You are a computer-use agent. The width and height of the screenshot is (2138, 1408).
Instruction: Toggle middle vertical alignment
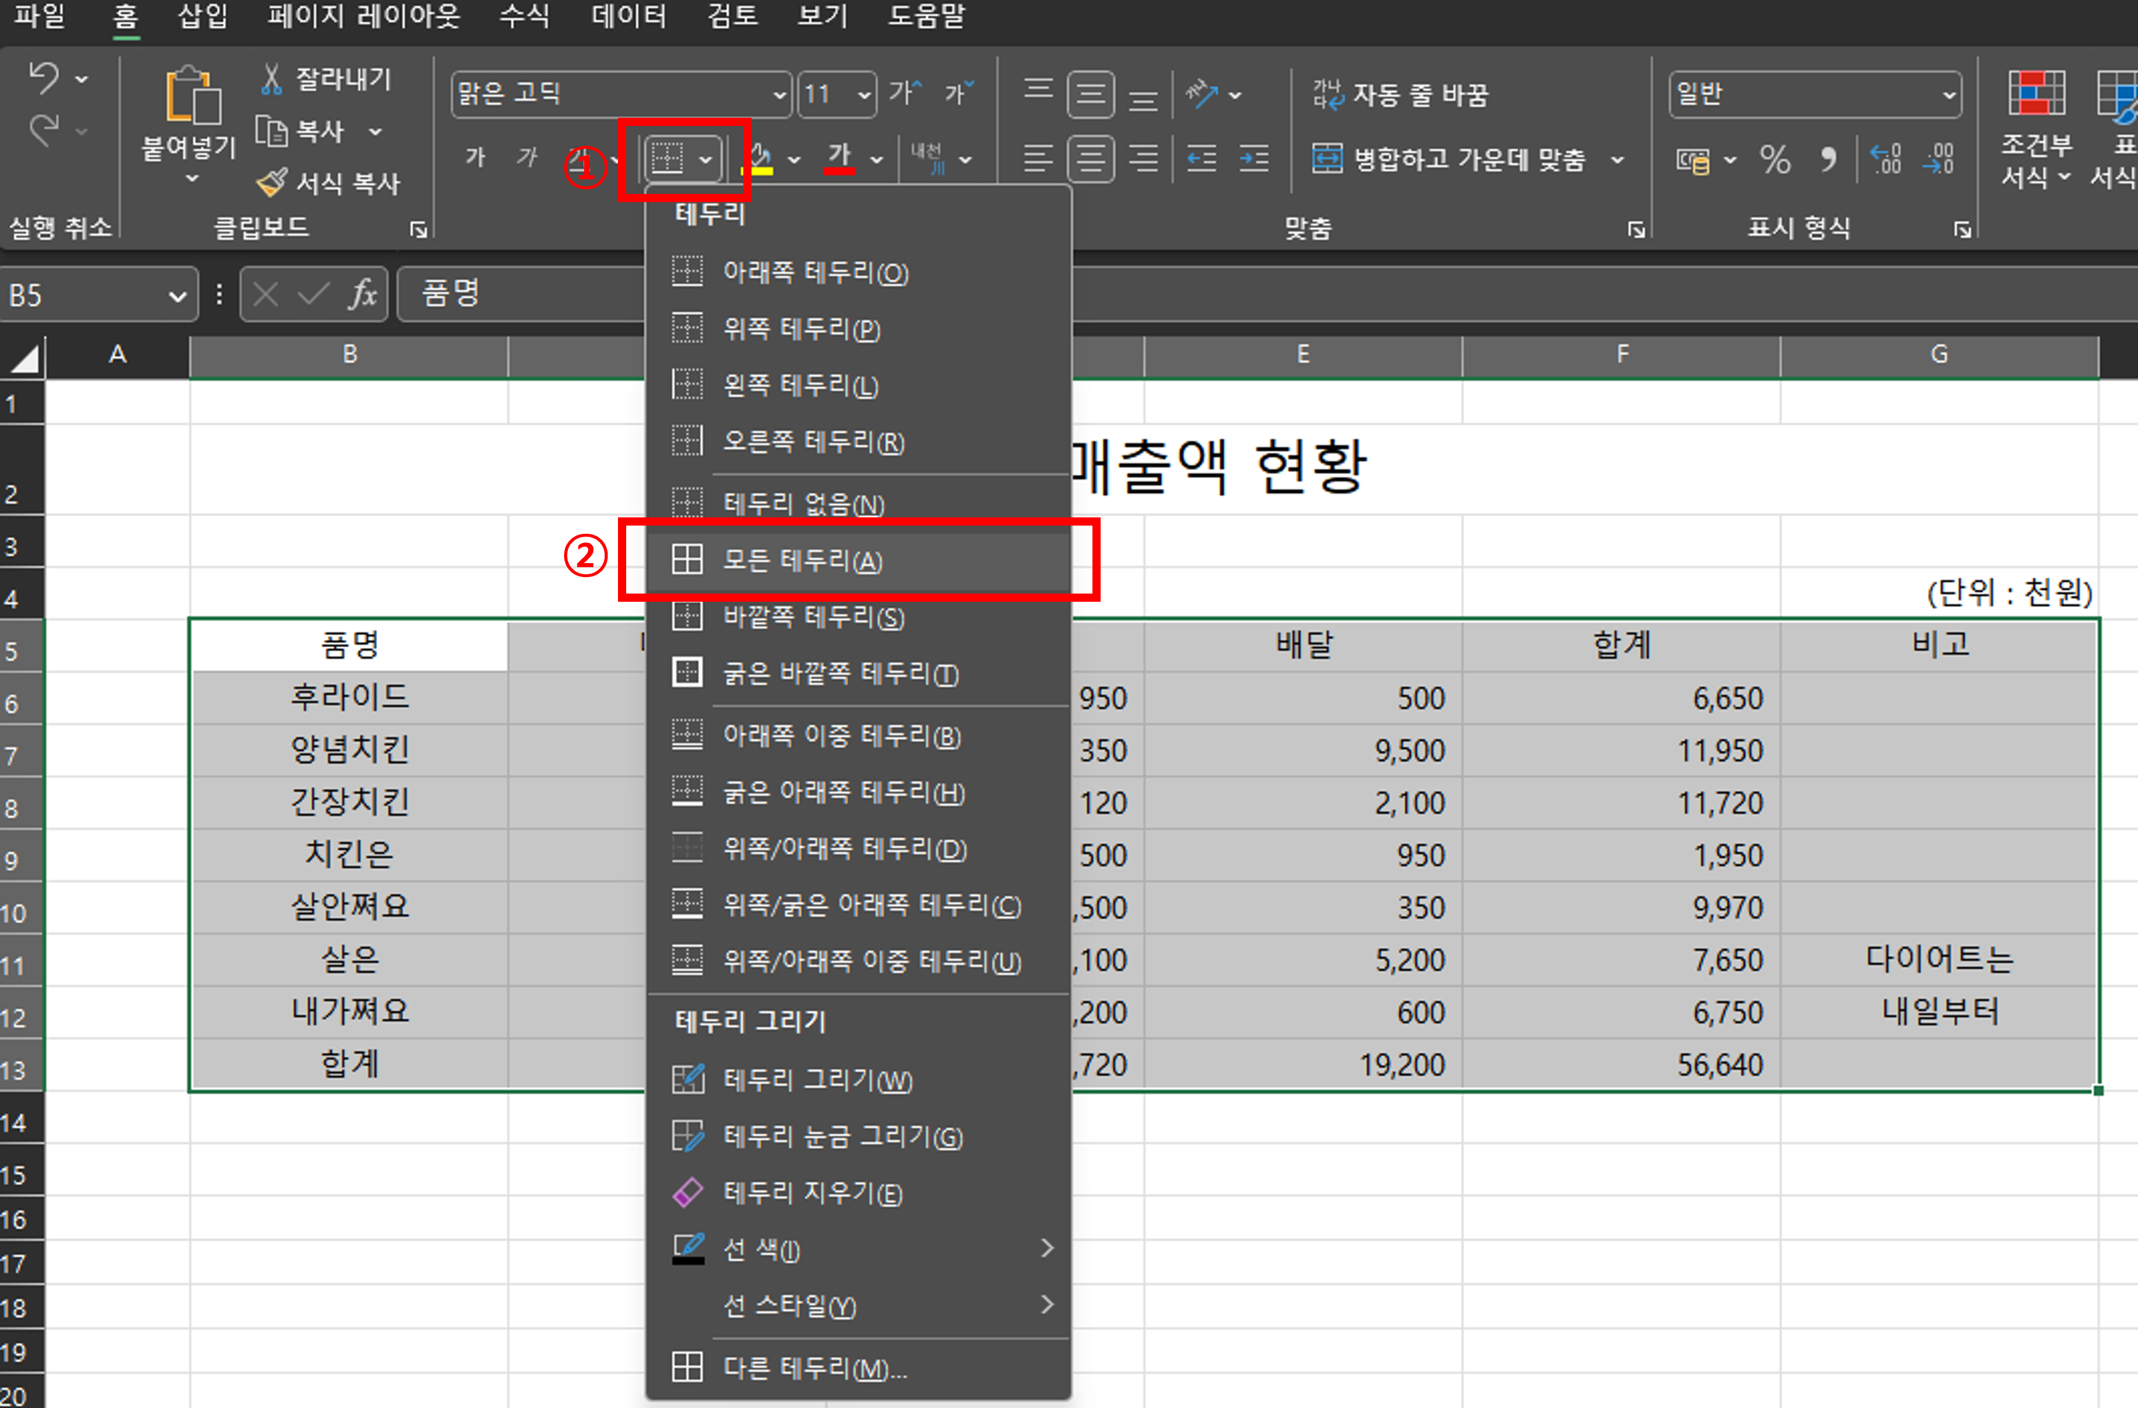1091,93
